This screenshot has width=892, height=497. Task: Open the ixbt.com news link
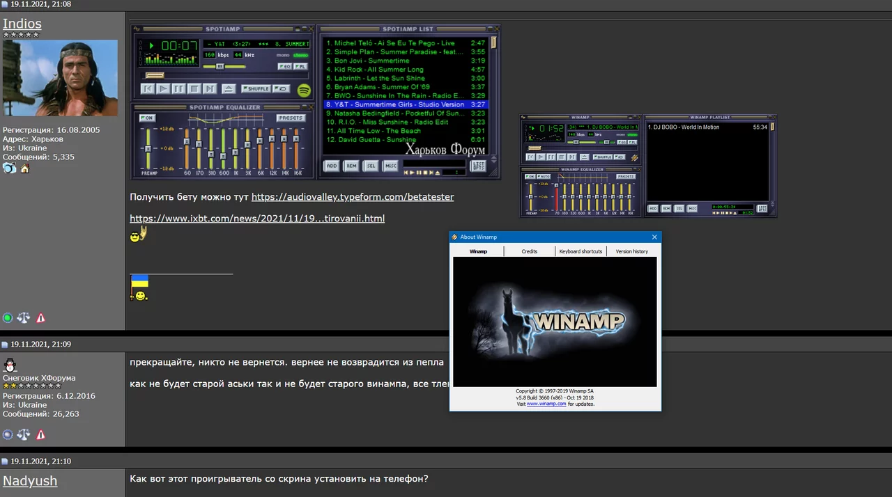257,219
